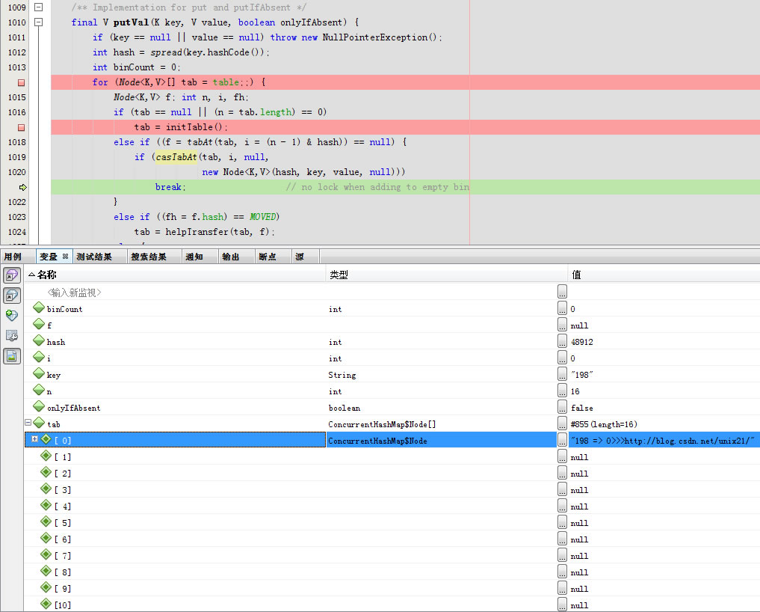760x612 pixels.
Task: Click the initTable() call on the breakpoint line
Action: pos(197,127)
